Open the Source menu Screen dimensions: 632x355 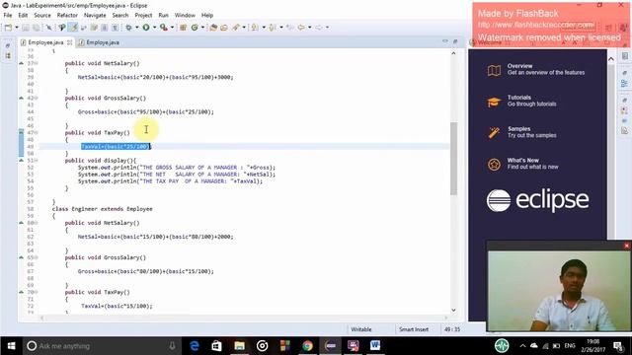click(x=42, y=16)
